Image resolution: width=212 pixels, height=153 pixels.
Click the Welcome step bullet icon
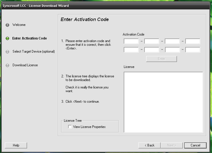[7, 25]
